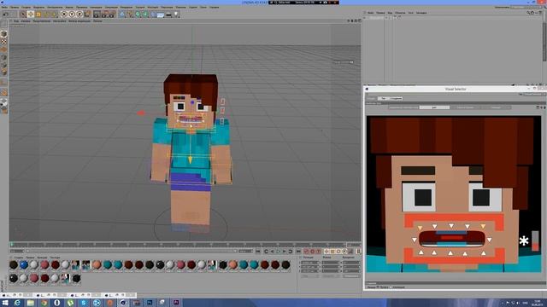Select the first dark material in top row

[x=14, y=265]
